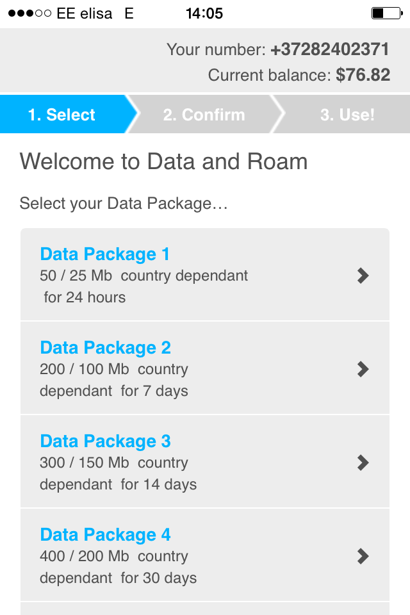Choose the Data Package 2 heading

click(105, 347)
